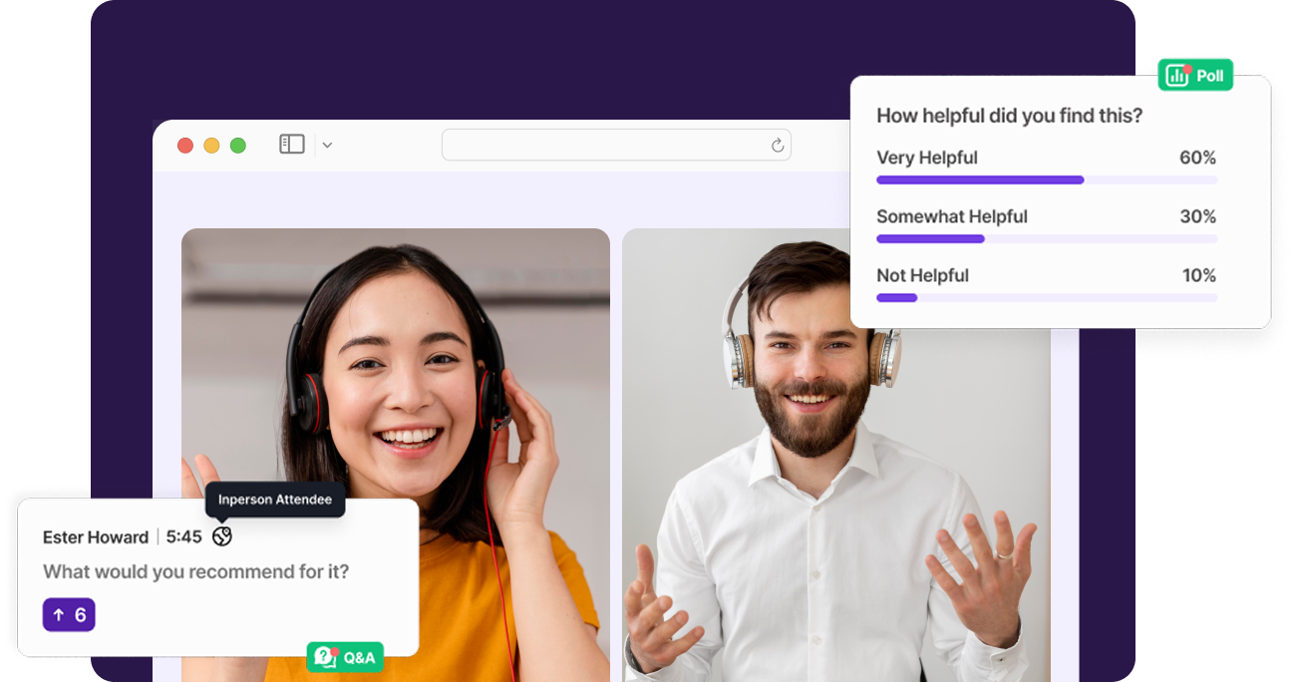Choose the Somewhat Helpful poll option
1295x682 pixels.
coord(951,216)
